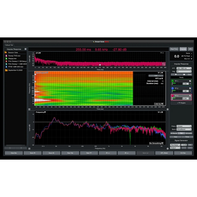This screenshot has width=197, height=197.
Task: Open the Pink Noise signal dropdown
Action: [175, 145]
